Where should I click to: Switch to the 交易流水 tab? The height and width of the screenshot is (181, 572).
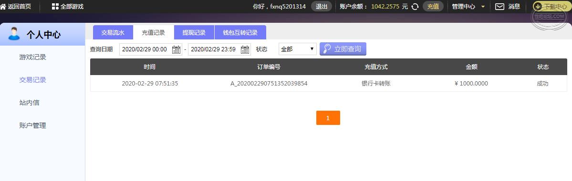click(113, 32)
